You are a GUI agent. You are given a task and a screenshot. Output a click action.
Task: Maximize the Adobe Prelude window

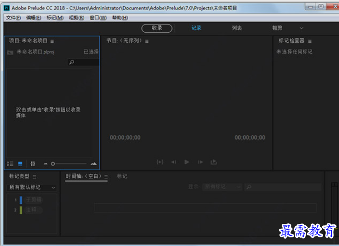[x=321, y=6]
